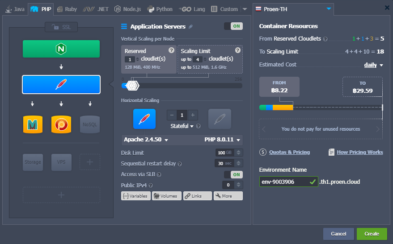Add a new layer with wide plus box

[x=61, y=195]
